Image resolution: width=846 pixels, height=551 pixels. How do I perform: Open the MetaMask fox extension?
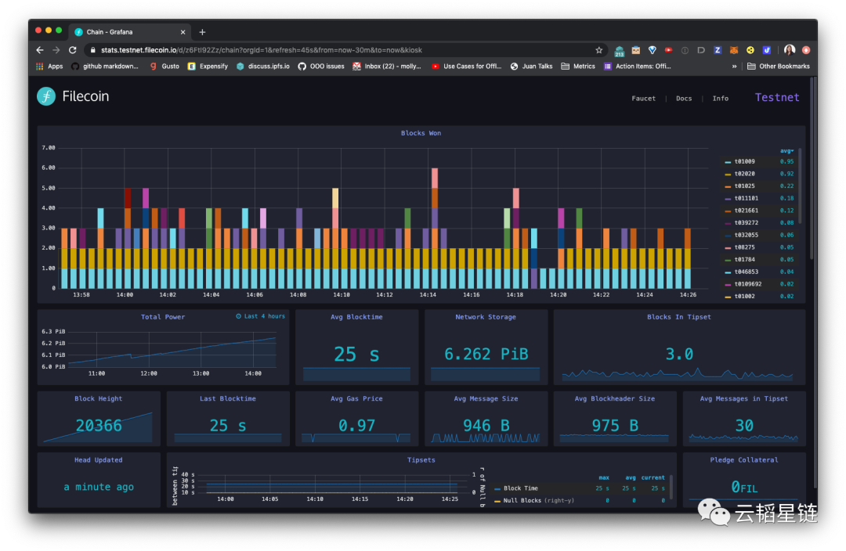click(x=734, y=50)
